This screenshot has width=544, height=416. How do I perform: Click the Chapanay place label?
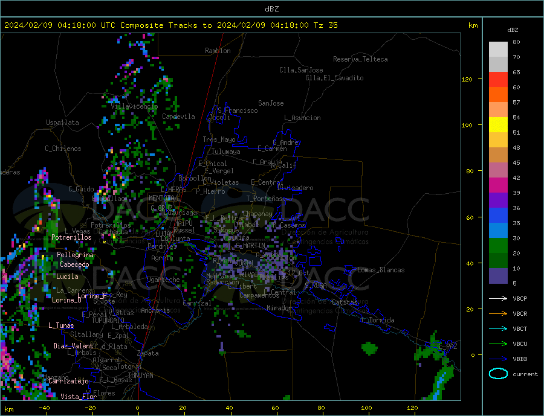click(257, 214)
